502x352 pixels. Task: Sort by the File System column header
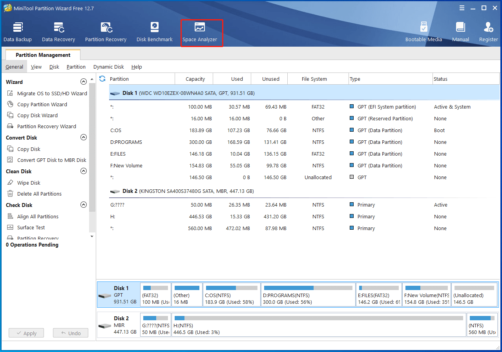(318, 79)
